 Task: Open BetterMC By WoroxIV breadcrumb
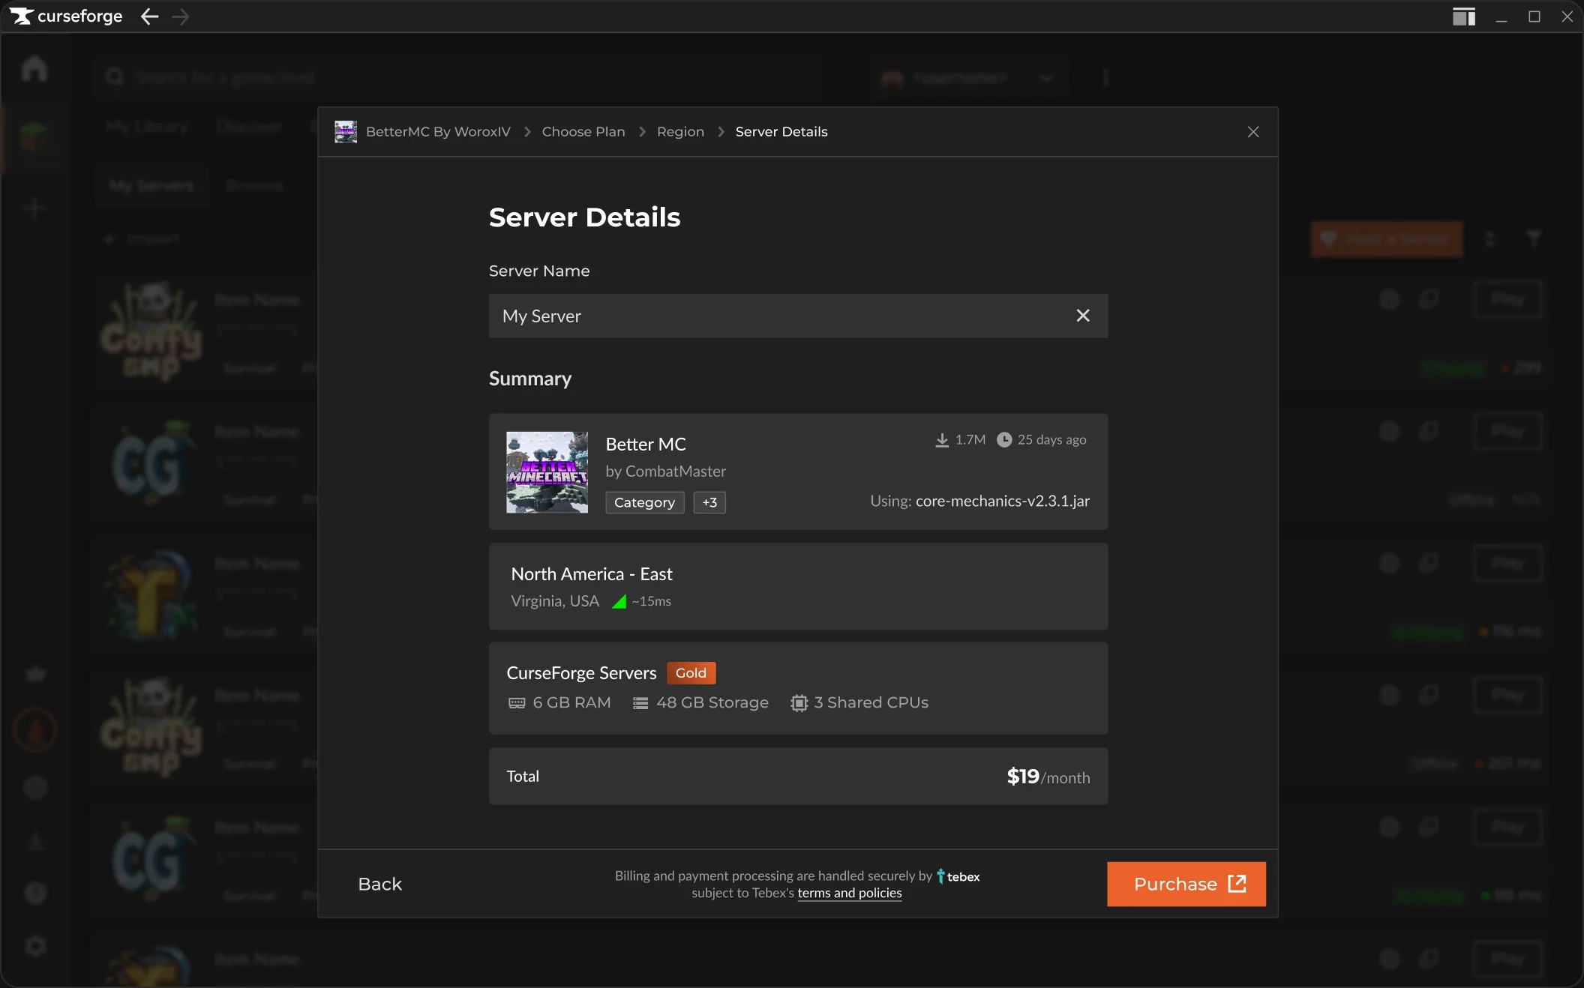pyautogui.click(x=438, y=132)
